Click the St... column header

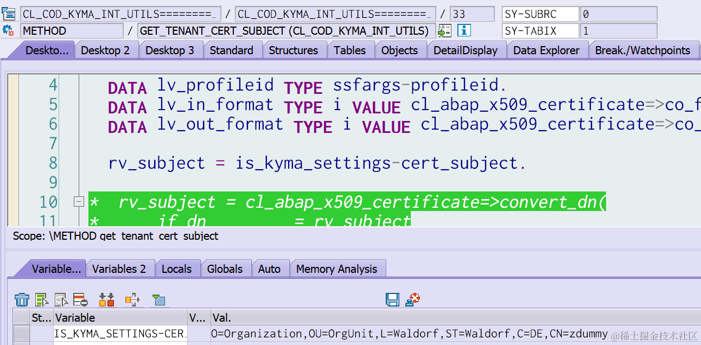pos(41,317)
